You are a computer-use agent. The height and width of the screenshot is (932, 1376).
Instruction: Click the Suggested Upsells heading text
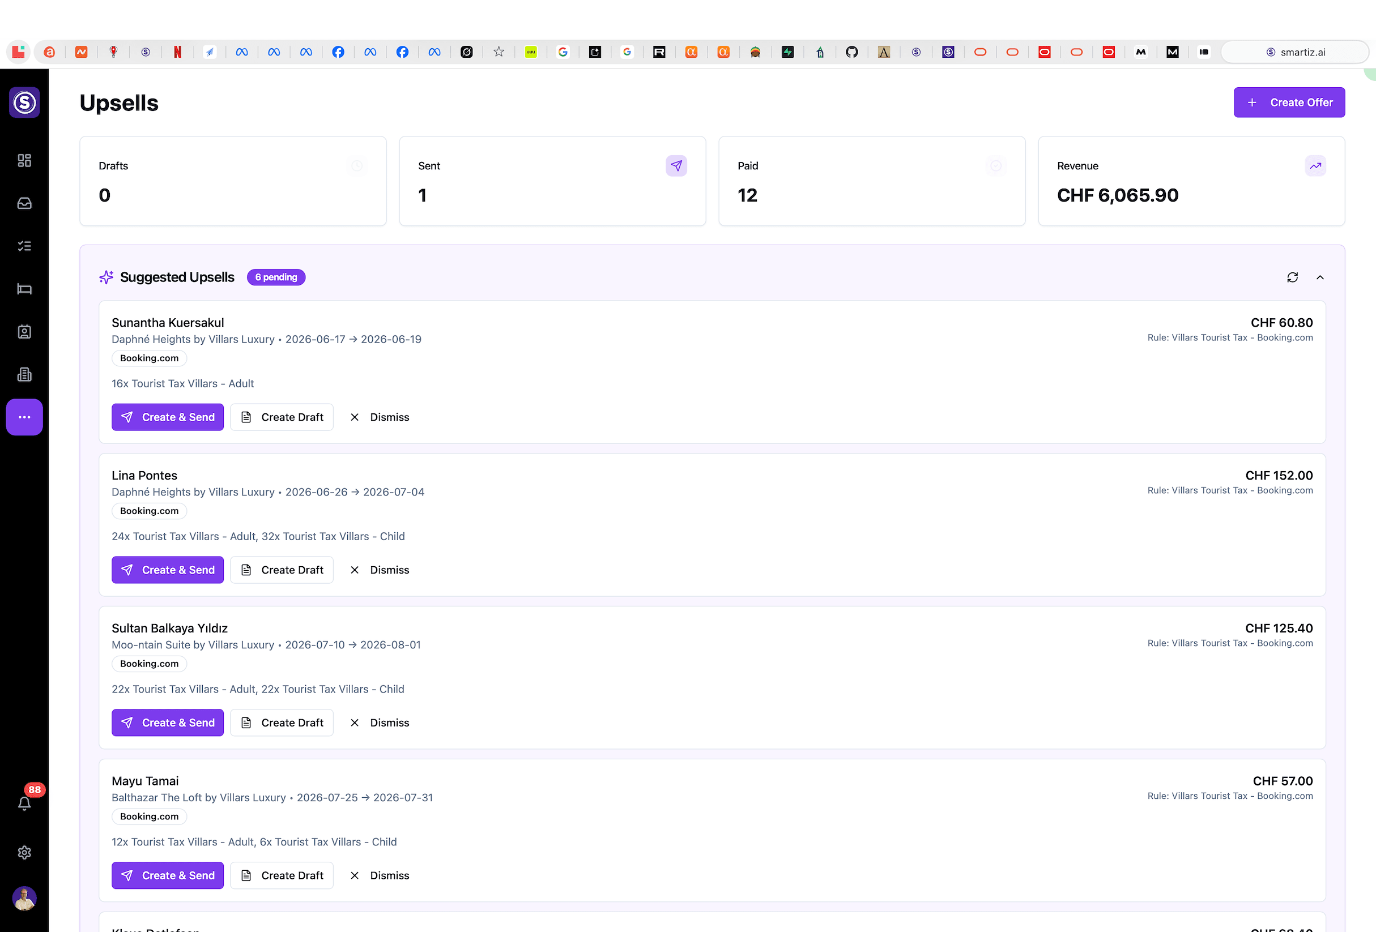177,277
